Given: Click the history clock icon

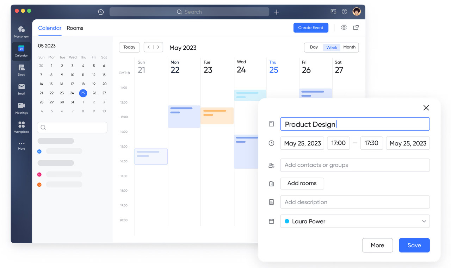Looking at the screenshot, I should [x=101, y=12].
